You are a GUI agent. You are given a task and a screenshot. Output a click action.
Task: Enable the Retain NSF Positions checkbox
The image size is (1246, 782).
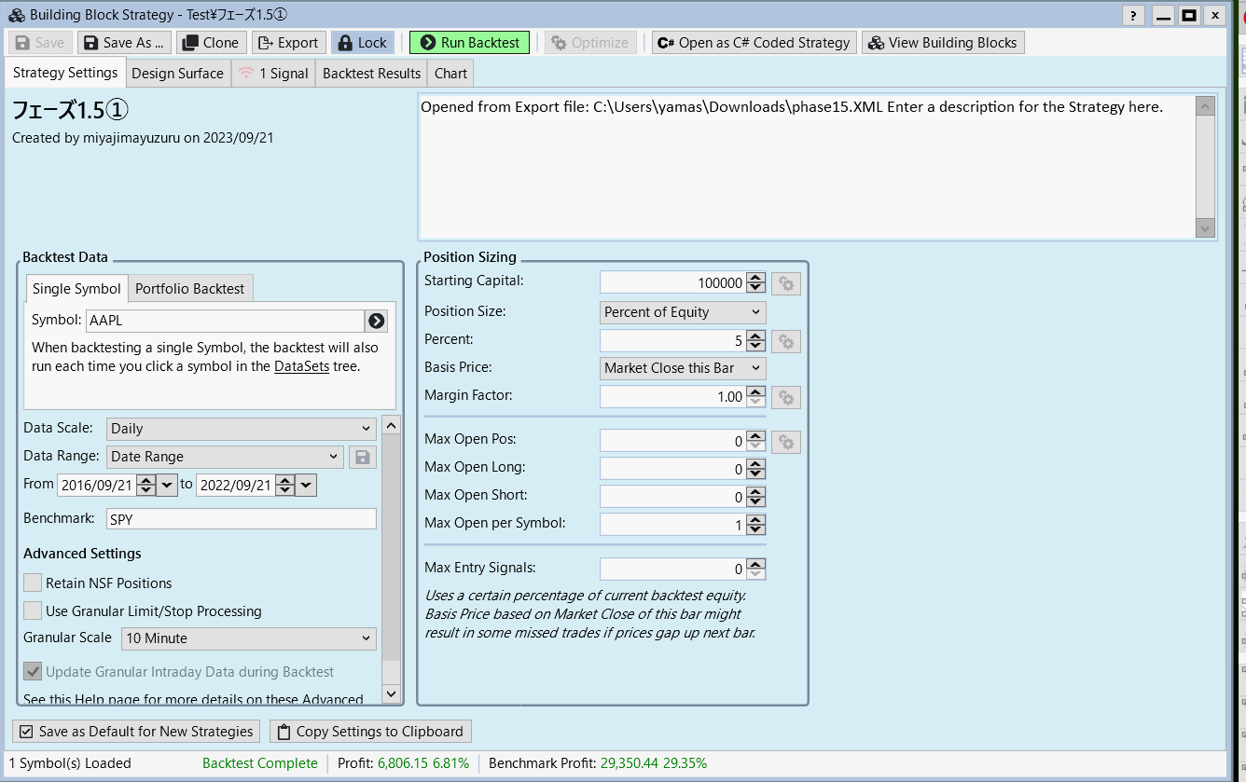coord(33,583)
